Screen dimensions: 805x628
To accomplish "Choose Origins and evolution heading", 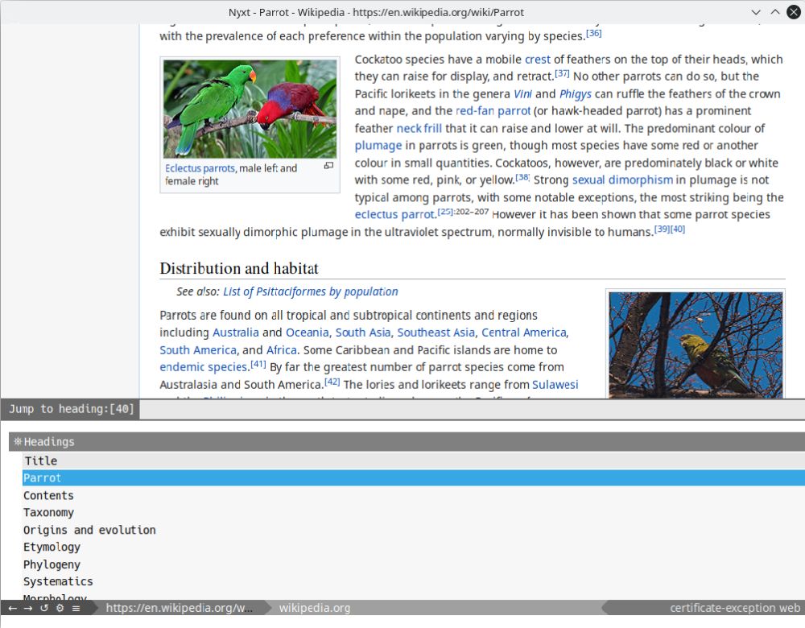I will click(89, 530).
